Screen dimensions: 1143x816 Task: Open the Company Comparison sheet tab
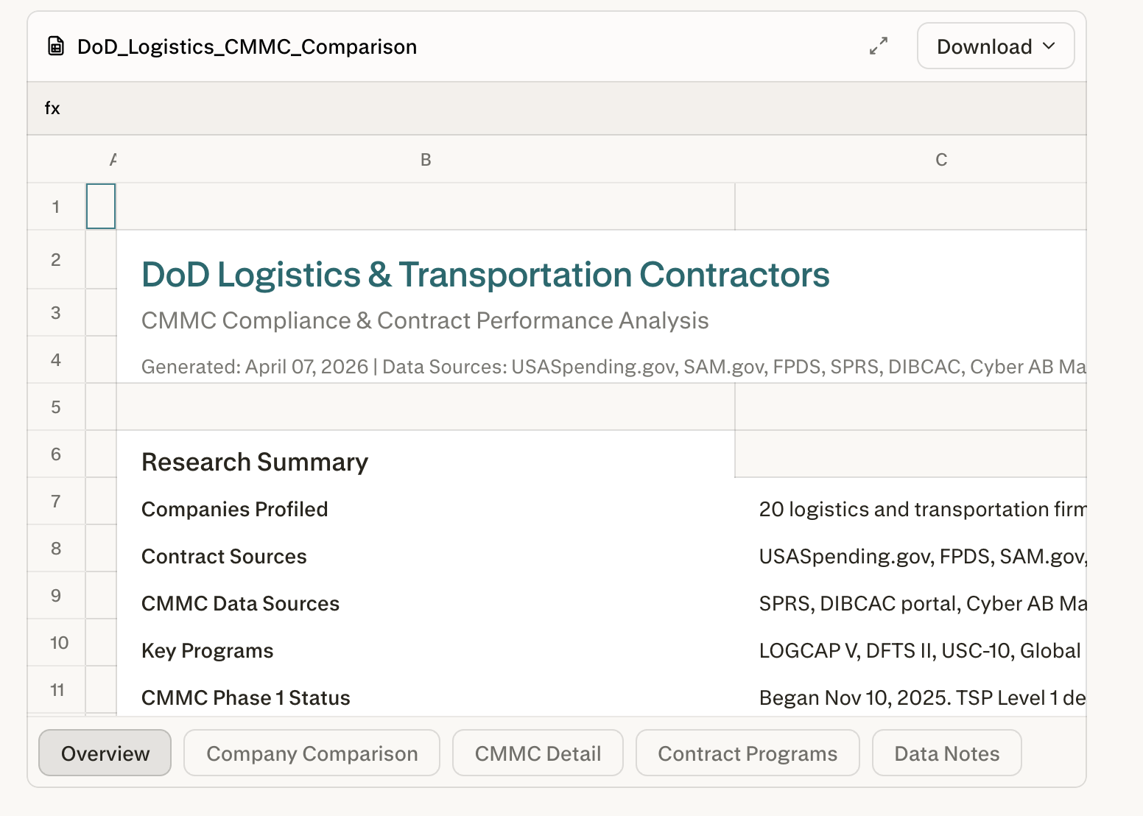coord(312,753)
